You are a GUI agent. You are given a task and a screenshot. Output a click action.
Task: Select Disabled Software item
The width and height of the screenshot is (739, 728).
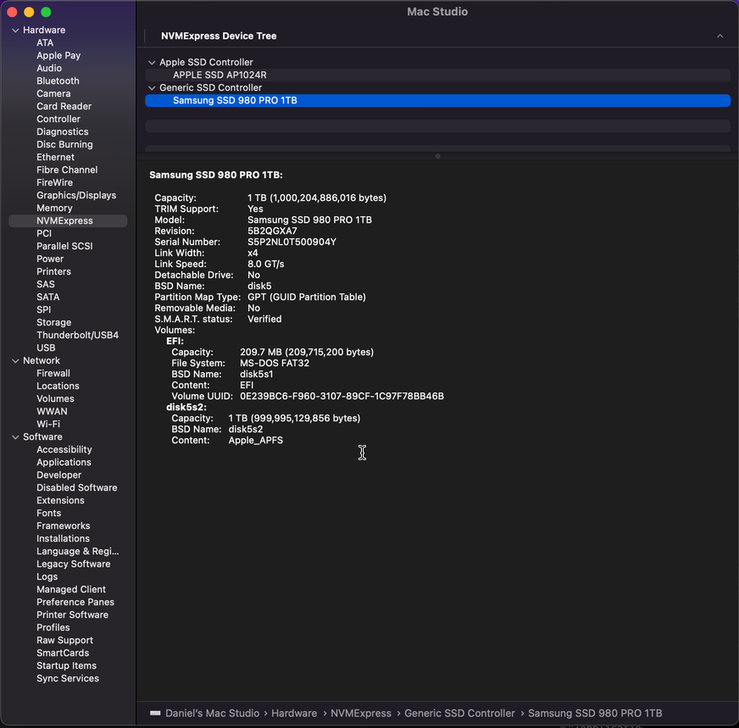77,488
